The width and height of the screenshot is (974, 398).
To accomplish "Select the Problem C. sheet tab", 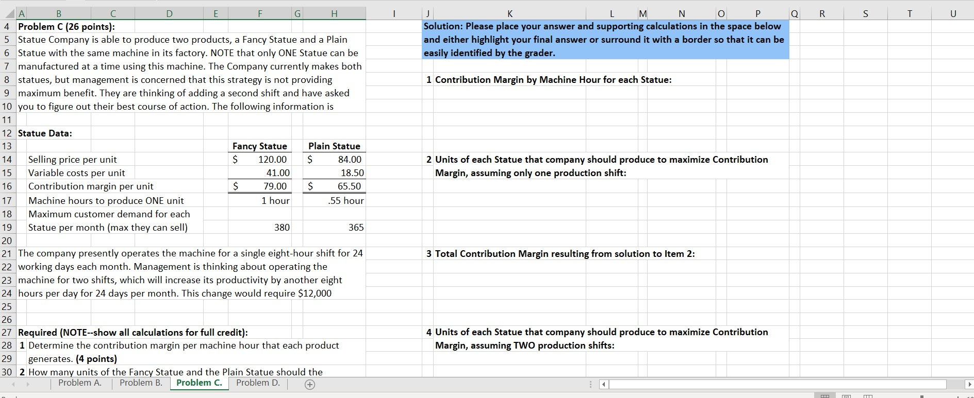I will pyautogui.click(x=199, y=383).
